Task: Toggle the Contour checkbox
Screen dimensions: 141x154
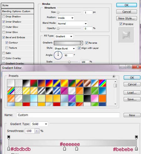Action: [x=7, y=43]
